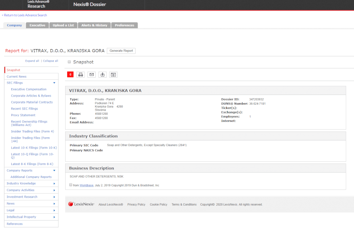Check the Worldbase source checkbox

71,185
